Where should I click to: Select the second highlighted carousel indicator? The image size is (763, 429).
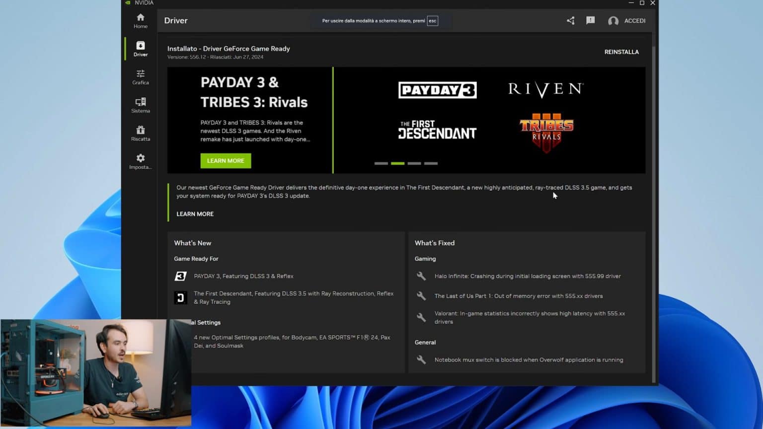point(397,163)
